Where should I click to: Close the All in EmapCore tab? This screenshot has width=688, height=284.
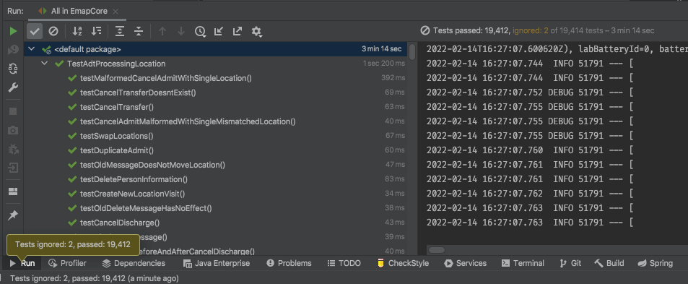pyautogui.click(x=116, y=12)
